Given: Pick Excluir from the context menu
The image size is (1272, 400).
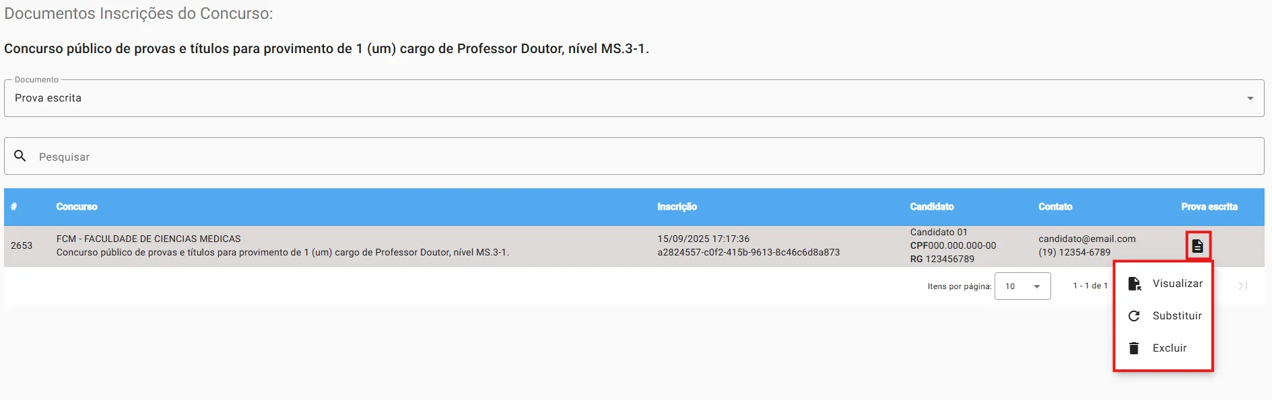Looking at the screenshot, I should click(1169, 348).
